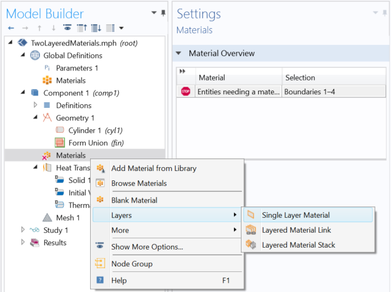The width and height of the screenshot is (391, 292).
Task: Collapse the TwoLayeredMaterials.mph root node
Action: pos(11,42)
